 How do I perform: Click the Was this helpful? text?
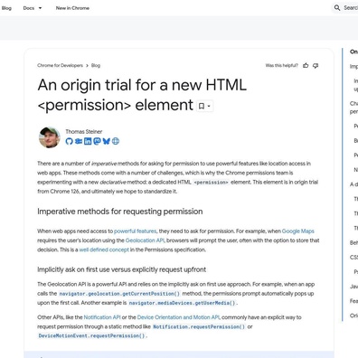click(281, 65)
